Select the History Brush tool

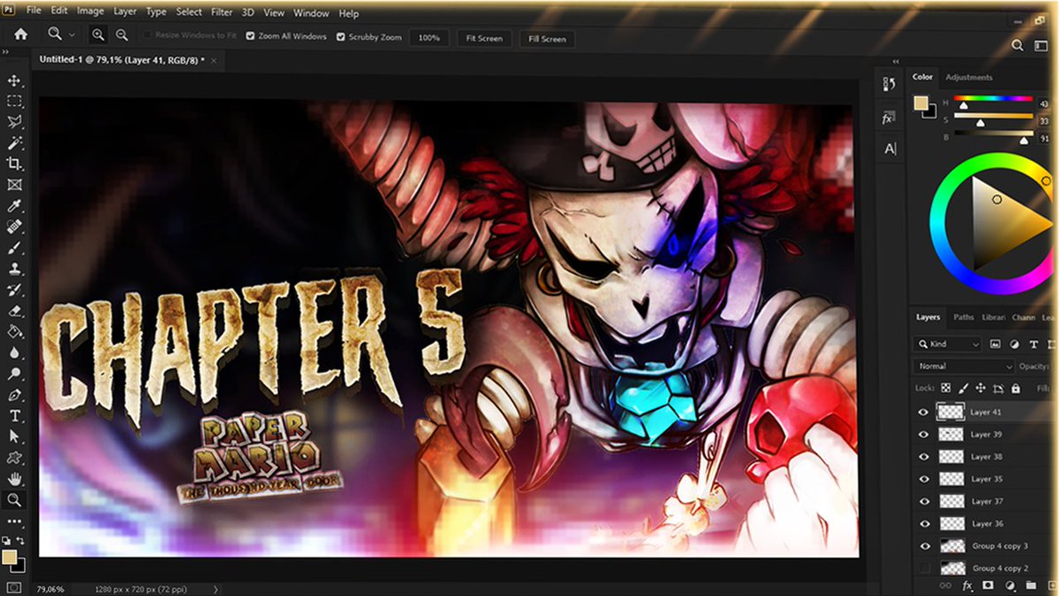(15, 290)
